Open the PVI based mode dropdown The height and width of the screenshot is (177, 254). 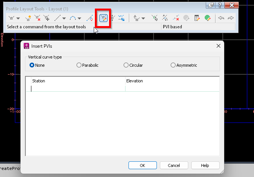tap(143, 18)
